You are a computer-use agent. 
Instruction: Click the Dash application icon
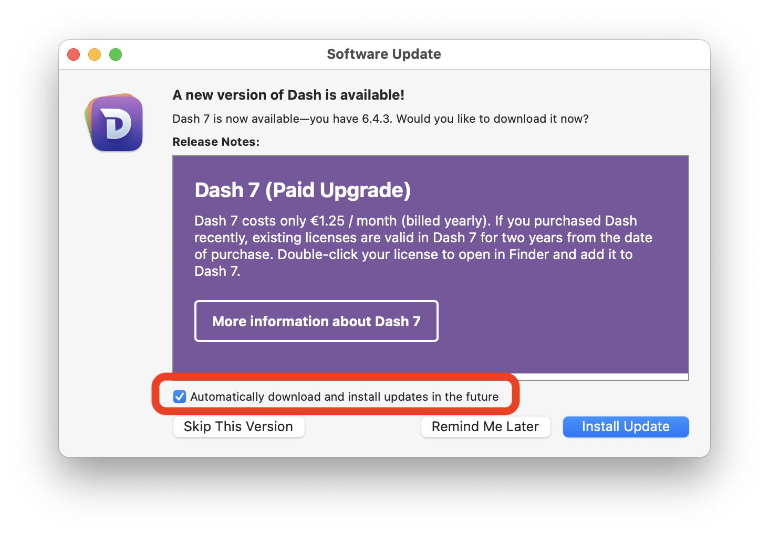pos(115,123)
